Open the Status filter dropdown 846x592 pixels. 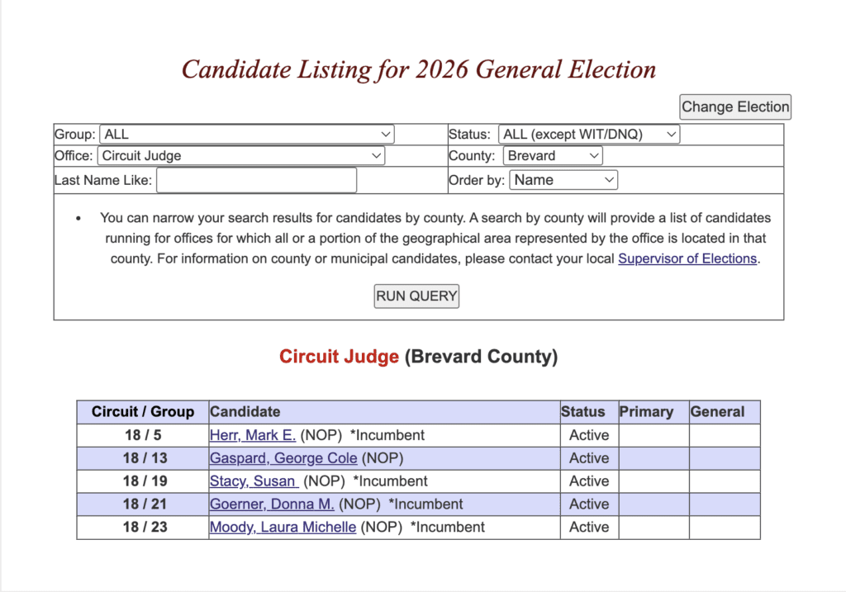(589, 134)
